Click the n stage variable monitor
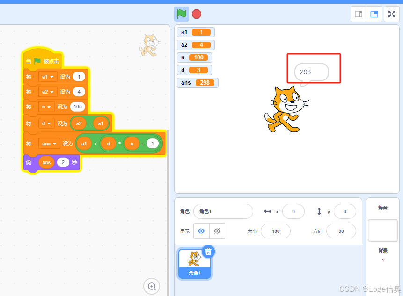Image resolution: width=403 pixels, height=296 pixels. click(x=194, y=57)
